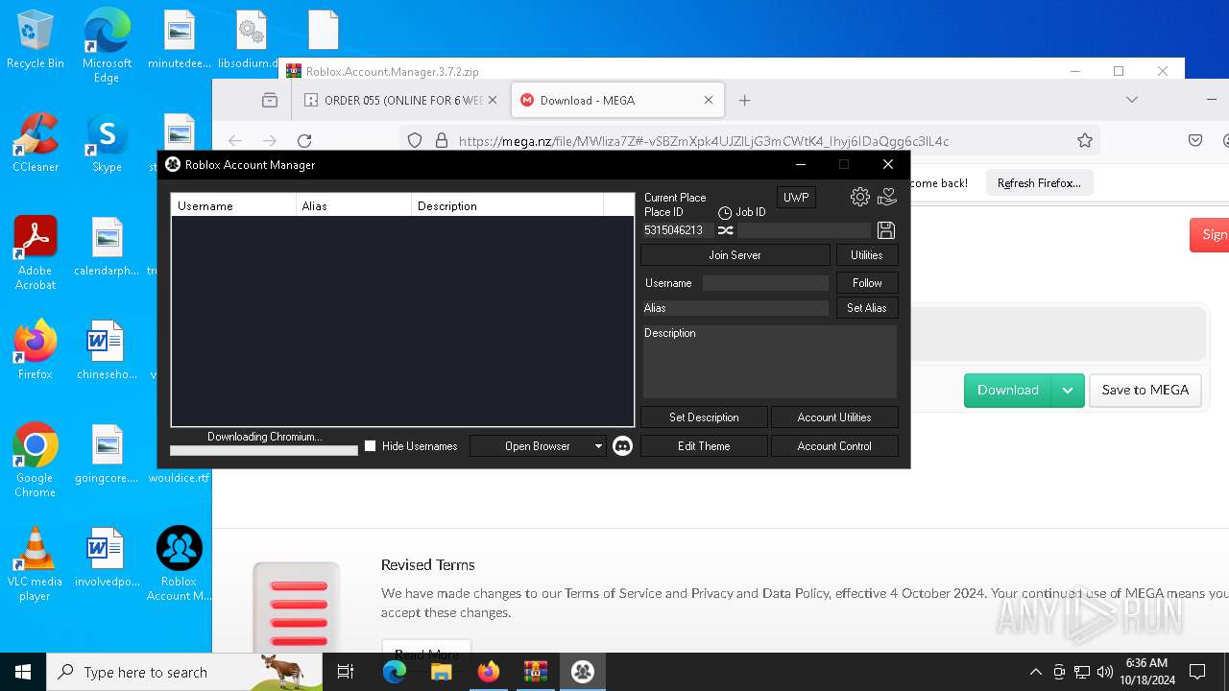The width and height of the screenshot is (1229, 691).
Task: Click Save to MEGA button
Action: (1145, 390)
